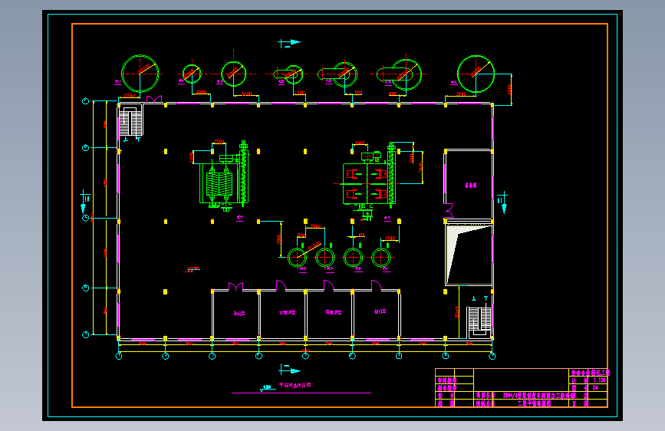Click the 1910 dimension near the rightmost floor tank
Image resolution: width=665 pixels, height=431 pixels.
[390, 239]
